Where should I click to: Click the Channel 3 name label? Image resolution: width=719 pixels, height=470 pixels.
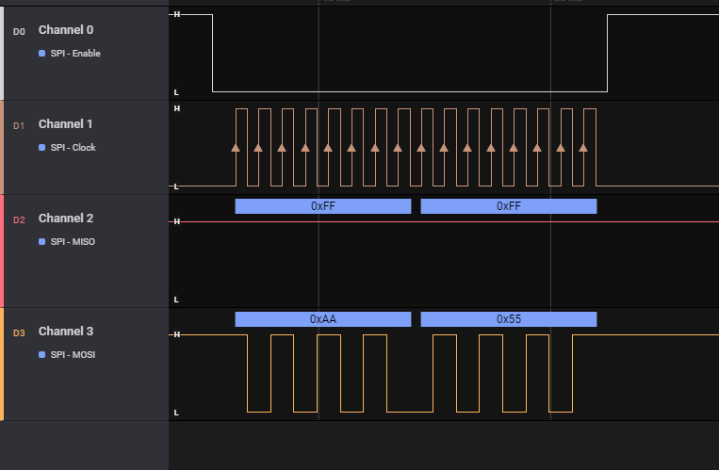(x=66, y=332)
